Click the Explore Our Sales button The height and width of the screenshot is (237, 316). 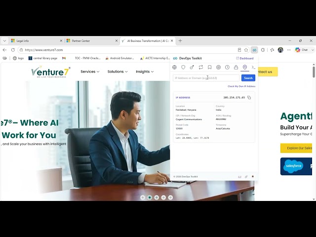point(296,148)
